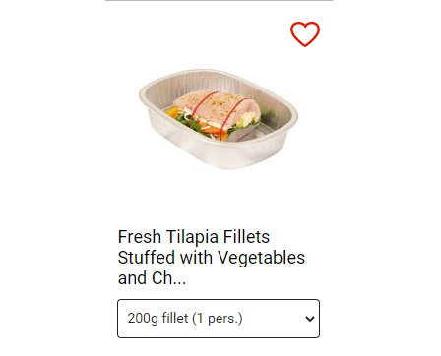Open the stuffed tilapia product photo
Viewport: 441px width, 356px height.
click(x=219, y=119)
